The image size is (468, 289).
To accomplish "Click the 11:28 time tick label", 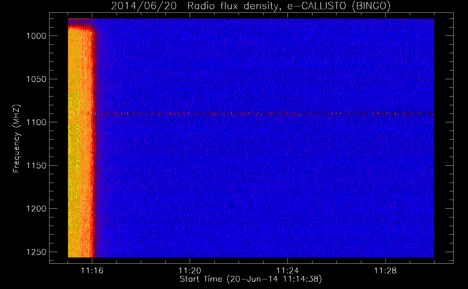I will point(386,271).
